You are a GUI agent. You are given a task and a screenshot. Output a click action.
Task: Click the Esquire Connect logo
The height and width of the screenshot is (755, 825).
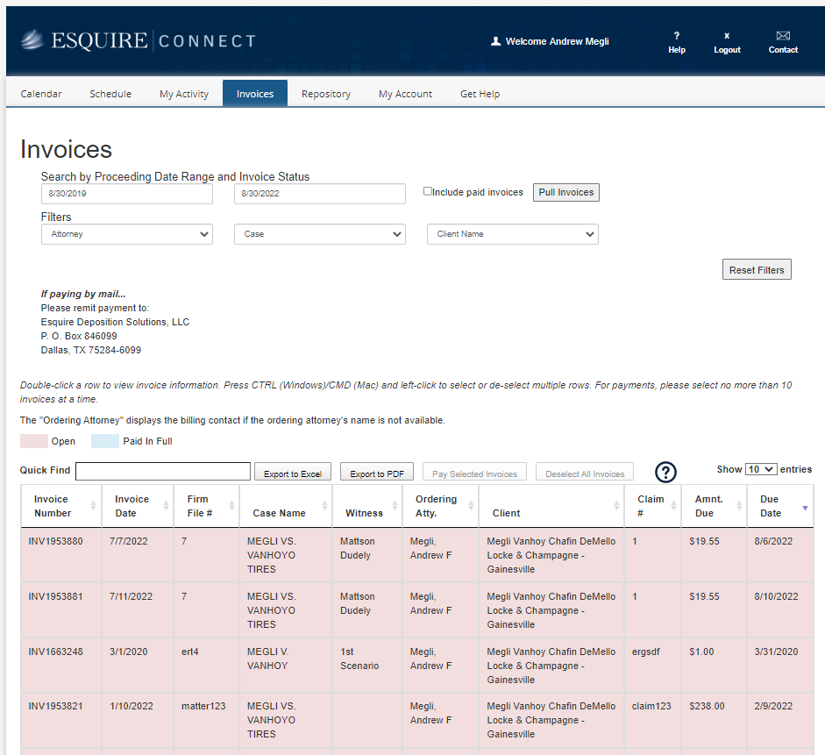[139, 40]
